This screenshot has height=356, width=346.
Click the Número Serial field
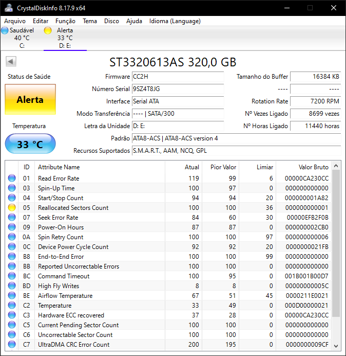pos(178,89)
